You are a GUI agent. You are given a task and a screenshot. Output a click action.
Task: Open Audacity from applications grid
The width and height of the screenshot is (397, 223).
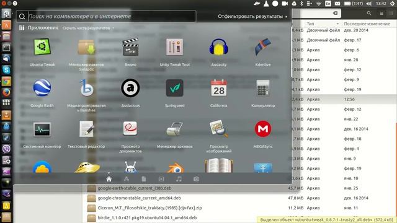(x=219, y=47)
